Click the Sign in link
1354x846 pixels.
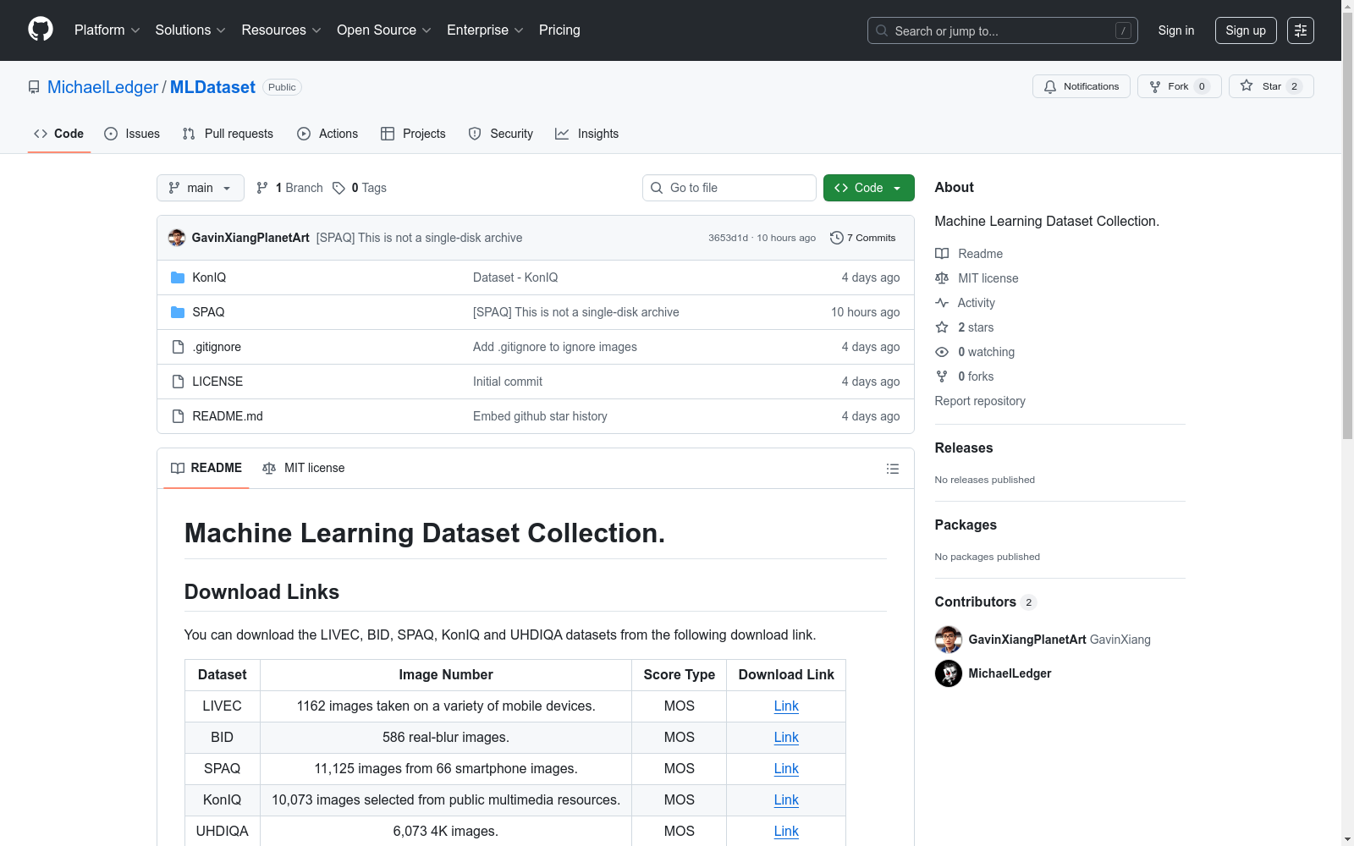click(x=1176, y=30)
